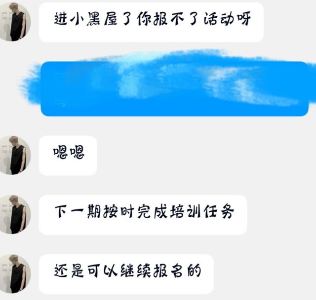Open profile avatar beside 下一期按时完成培训任务
The height and width of the screenshot is (300, 316).
click(x=14, y=214)
